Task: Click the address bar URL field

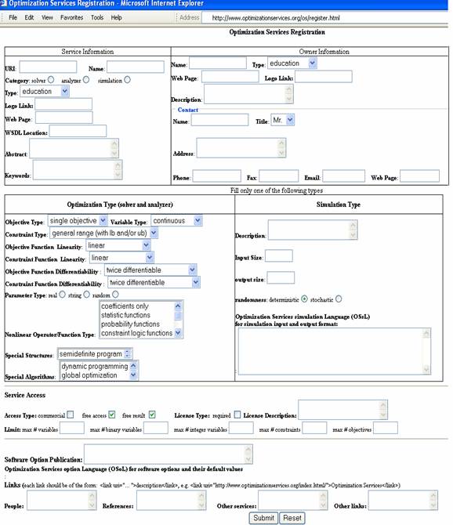Action: pos(324,18)
